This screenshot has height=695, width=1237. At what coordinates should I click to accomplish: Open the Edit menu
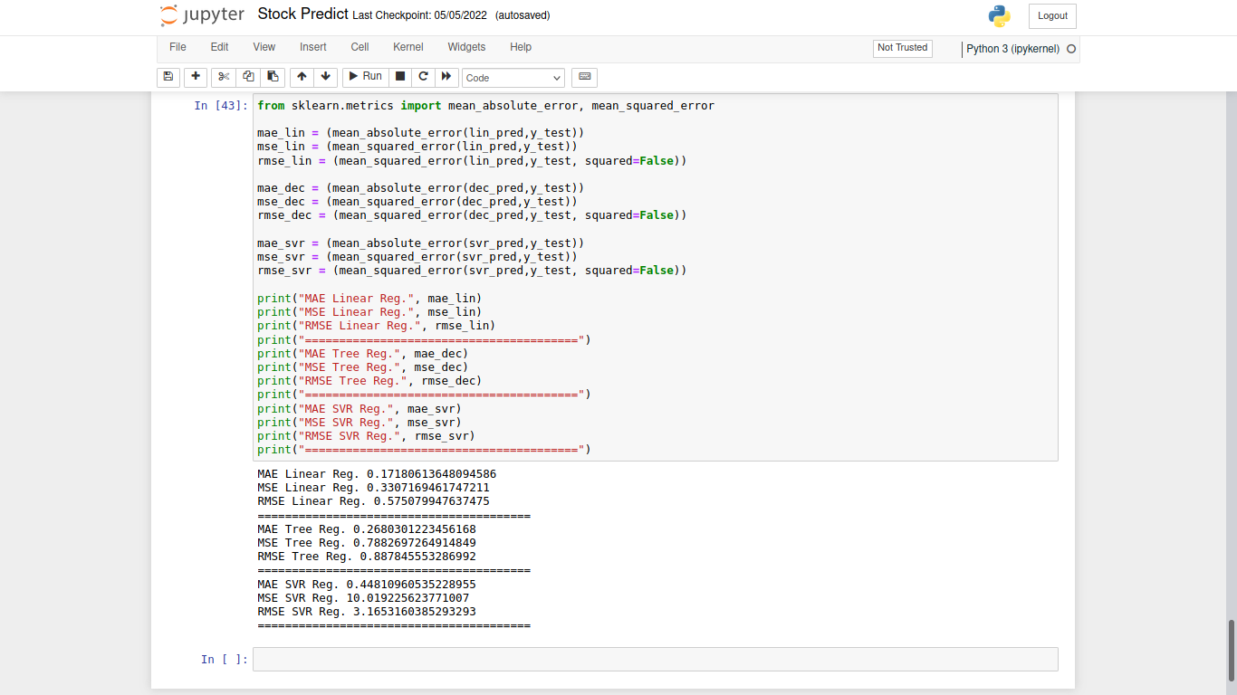[x=219, y=47]
